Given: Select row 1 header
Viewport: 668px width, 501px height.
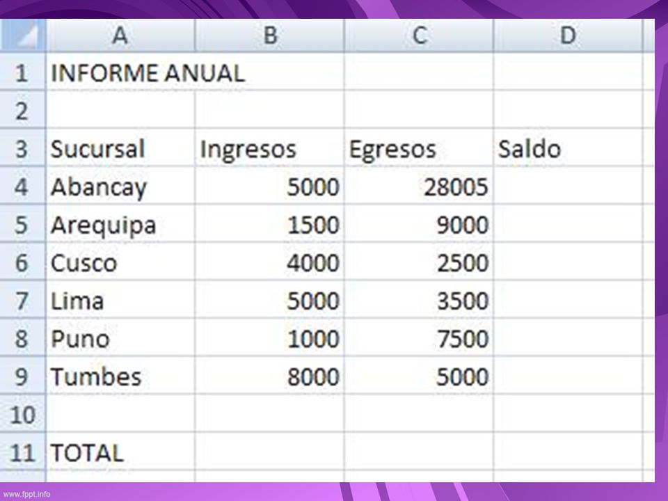Looking at the screenshot, I should click(22, 72).
